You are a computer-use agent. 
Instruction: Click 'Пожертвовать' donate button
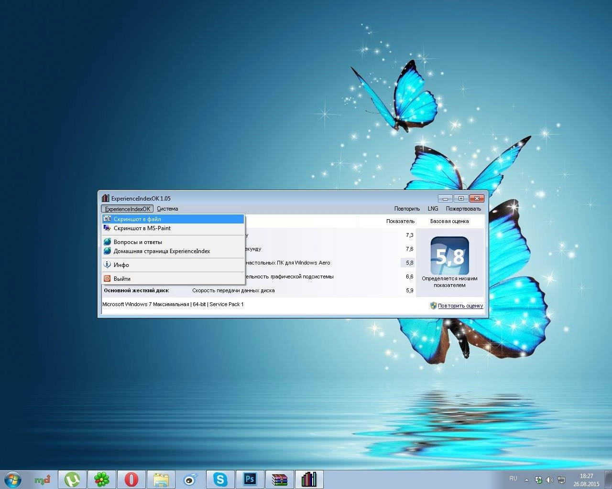point(463,209)
